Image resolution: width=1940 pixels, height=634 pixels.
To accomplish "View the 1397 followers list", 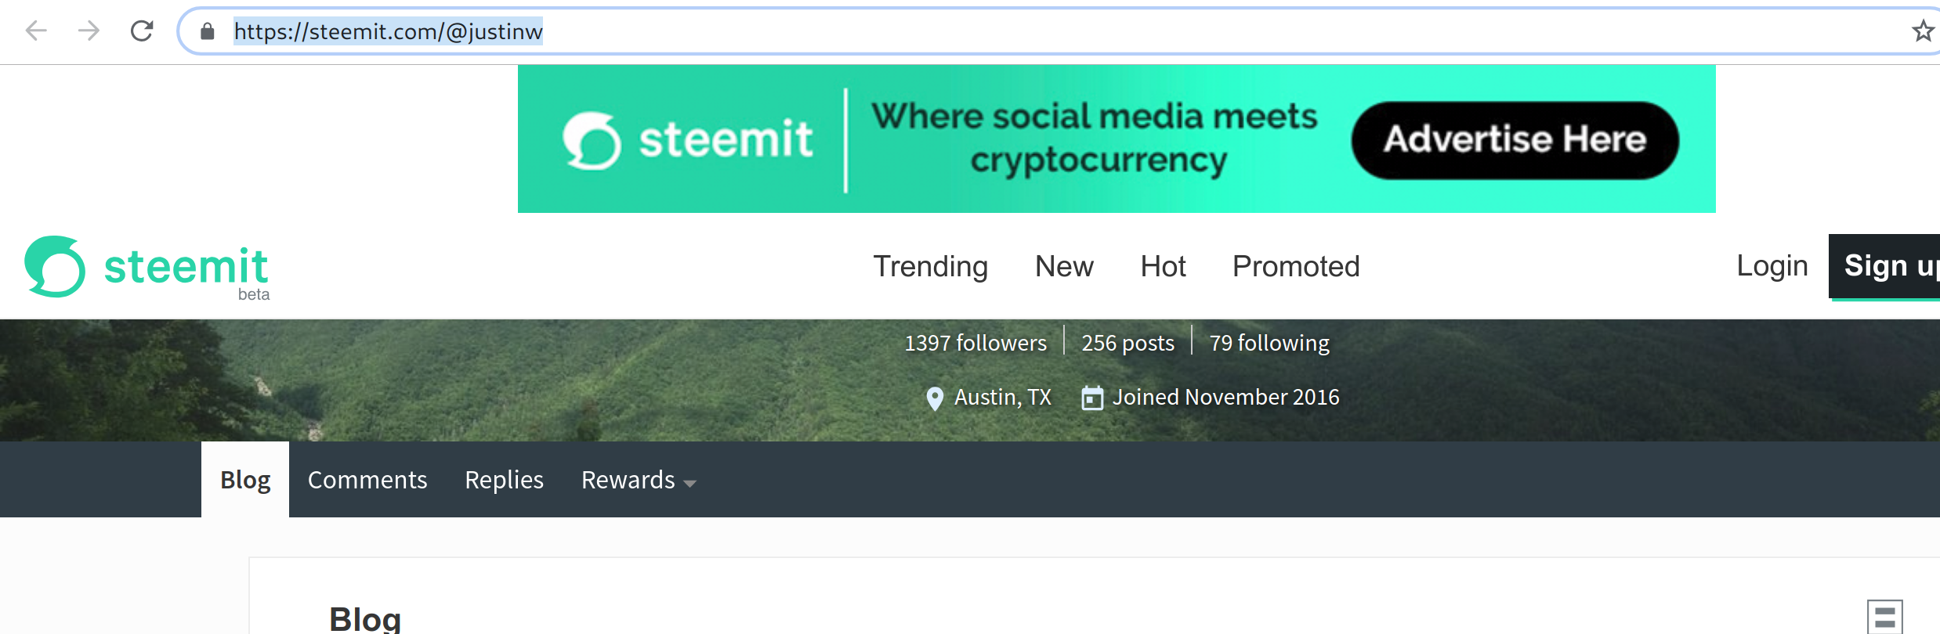I will tap(975, 342).
